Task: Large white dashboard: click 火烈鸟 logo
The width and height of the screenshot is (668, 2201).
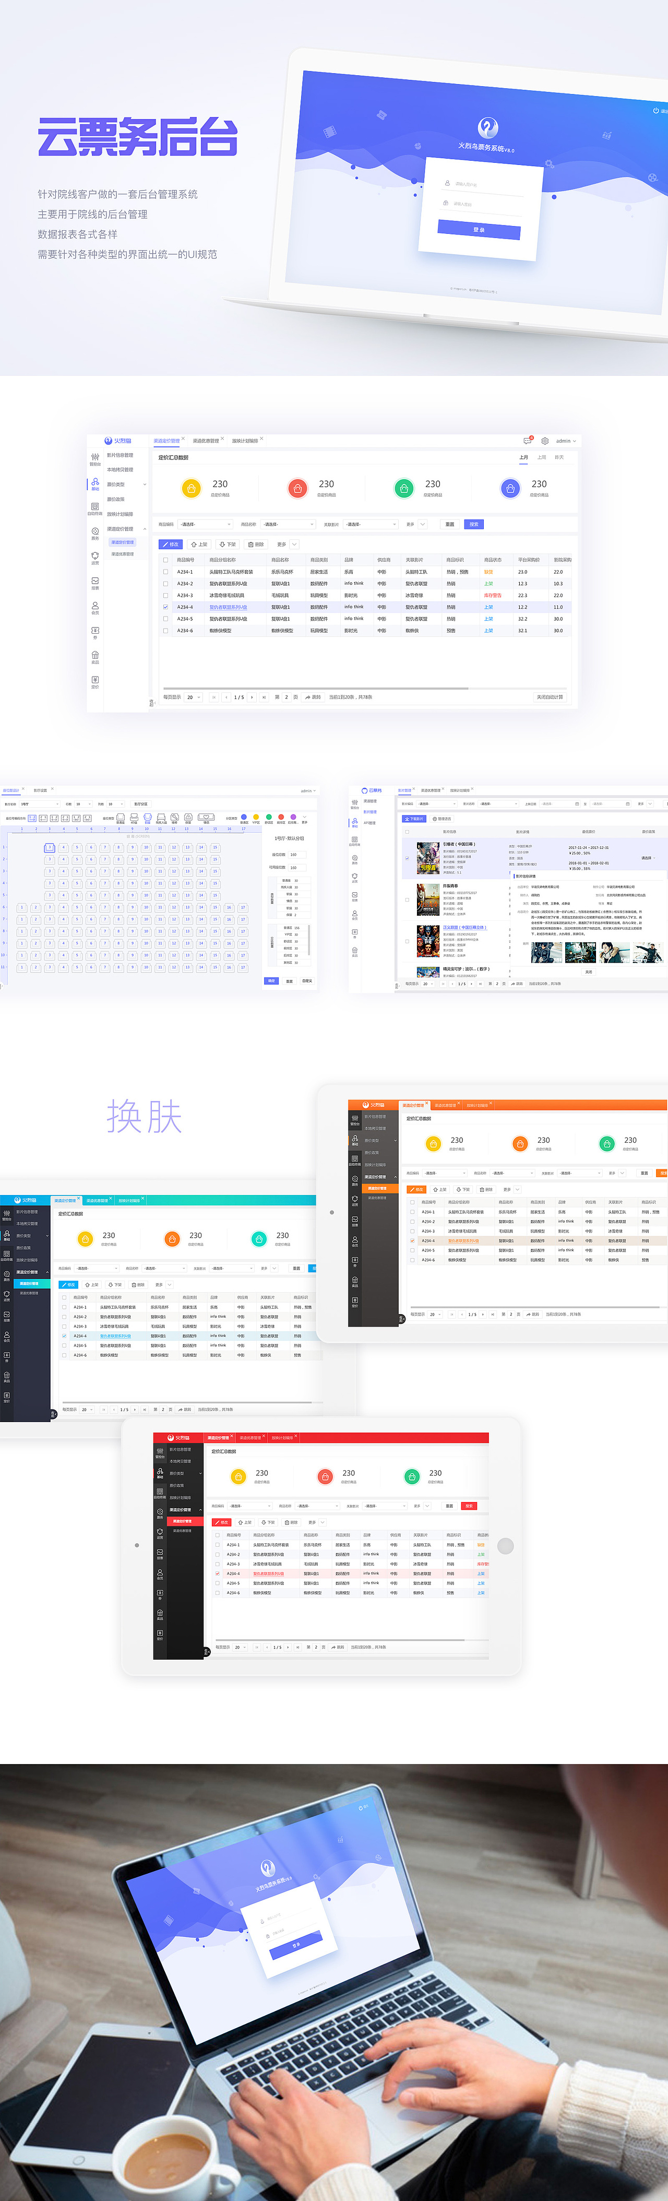Action: click(118, 441)
